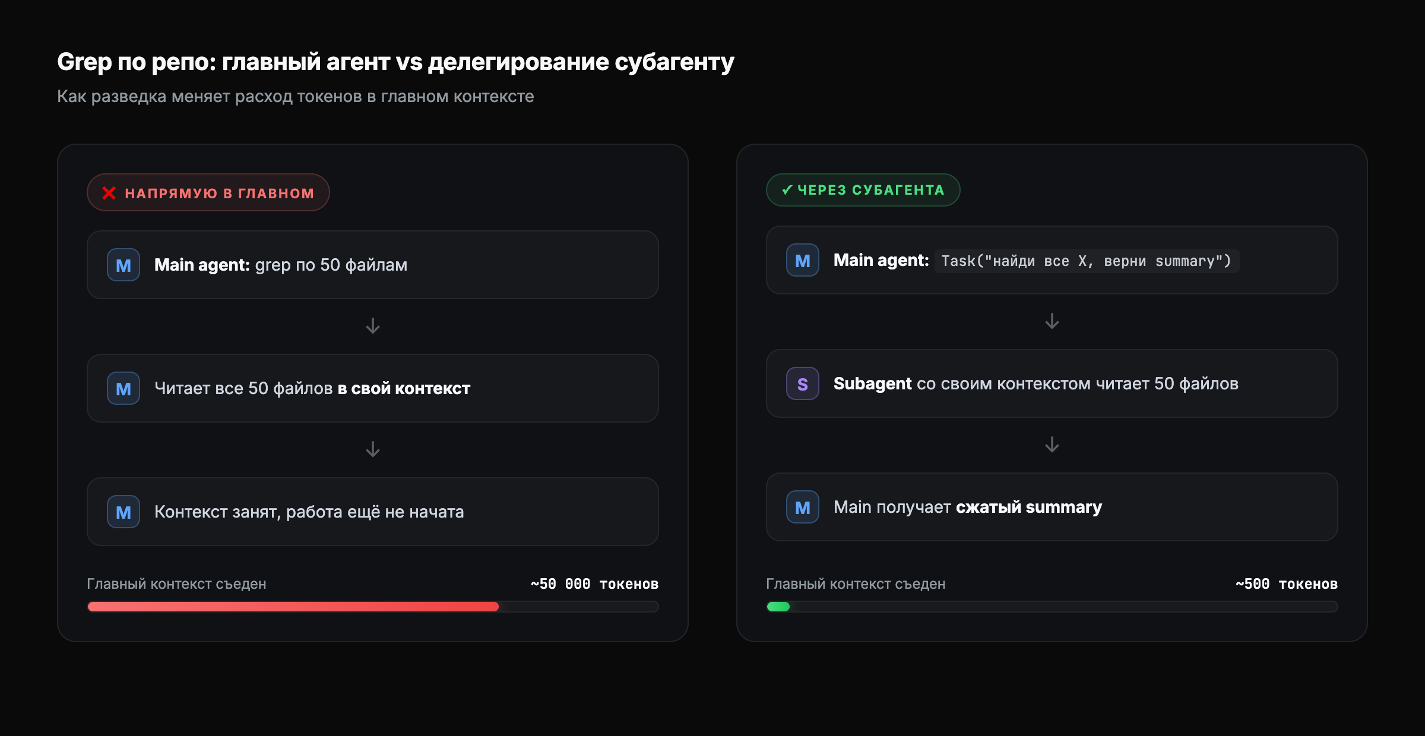Screen dimensions: 1425x736
Task: Select the M icon next to Task command
Action: click(802, 260)
